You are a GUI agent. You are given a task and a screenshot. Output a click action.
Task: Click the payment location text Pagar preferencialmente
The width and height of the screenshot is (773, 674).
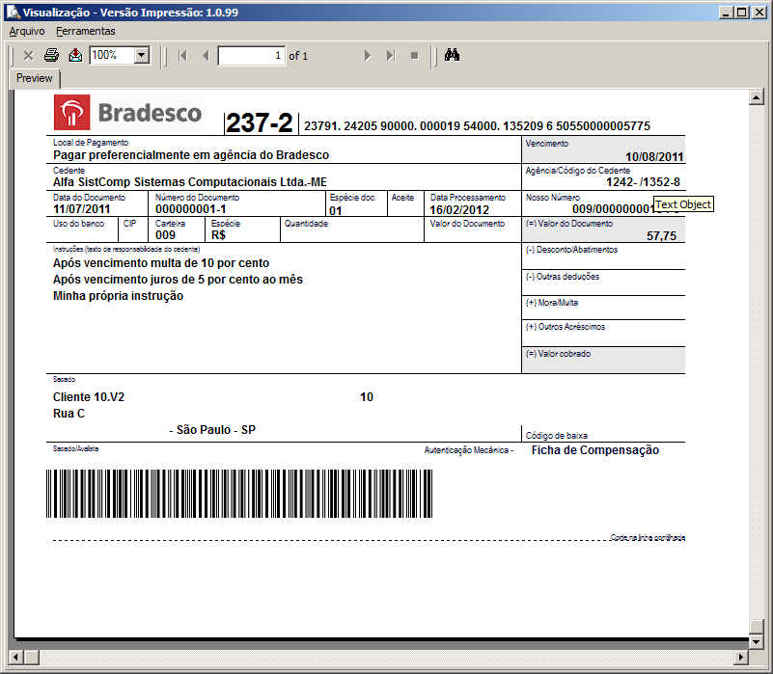pos(191,155)
